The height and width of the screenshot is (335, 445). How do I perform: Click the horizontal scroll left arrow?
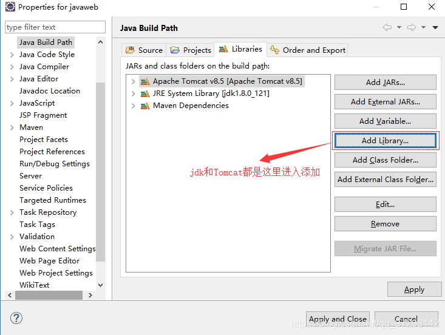[10, 296]
